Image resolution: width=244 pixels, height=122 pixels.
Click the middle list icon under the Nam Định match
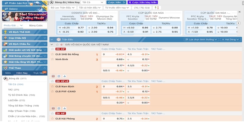[x=58, y=108]
